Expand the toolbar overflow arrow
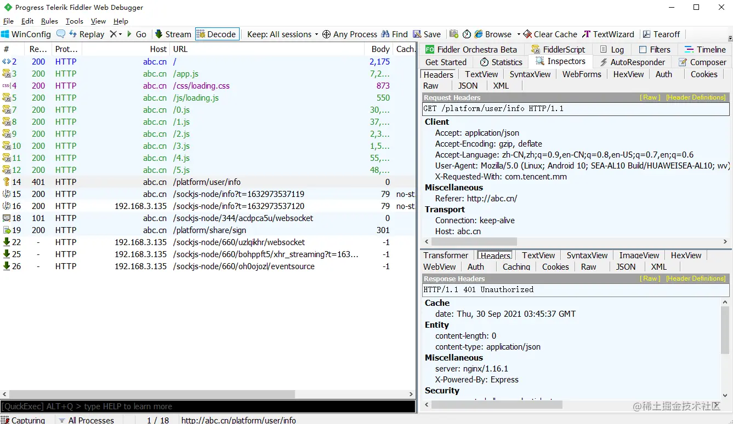This screenshot has width=733, height=424. 730,38
